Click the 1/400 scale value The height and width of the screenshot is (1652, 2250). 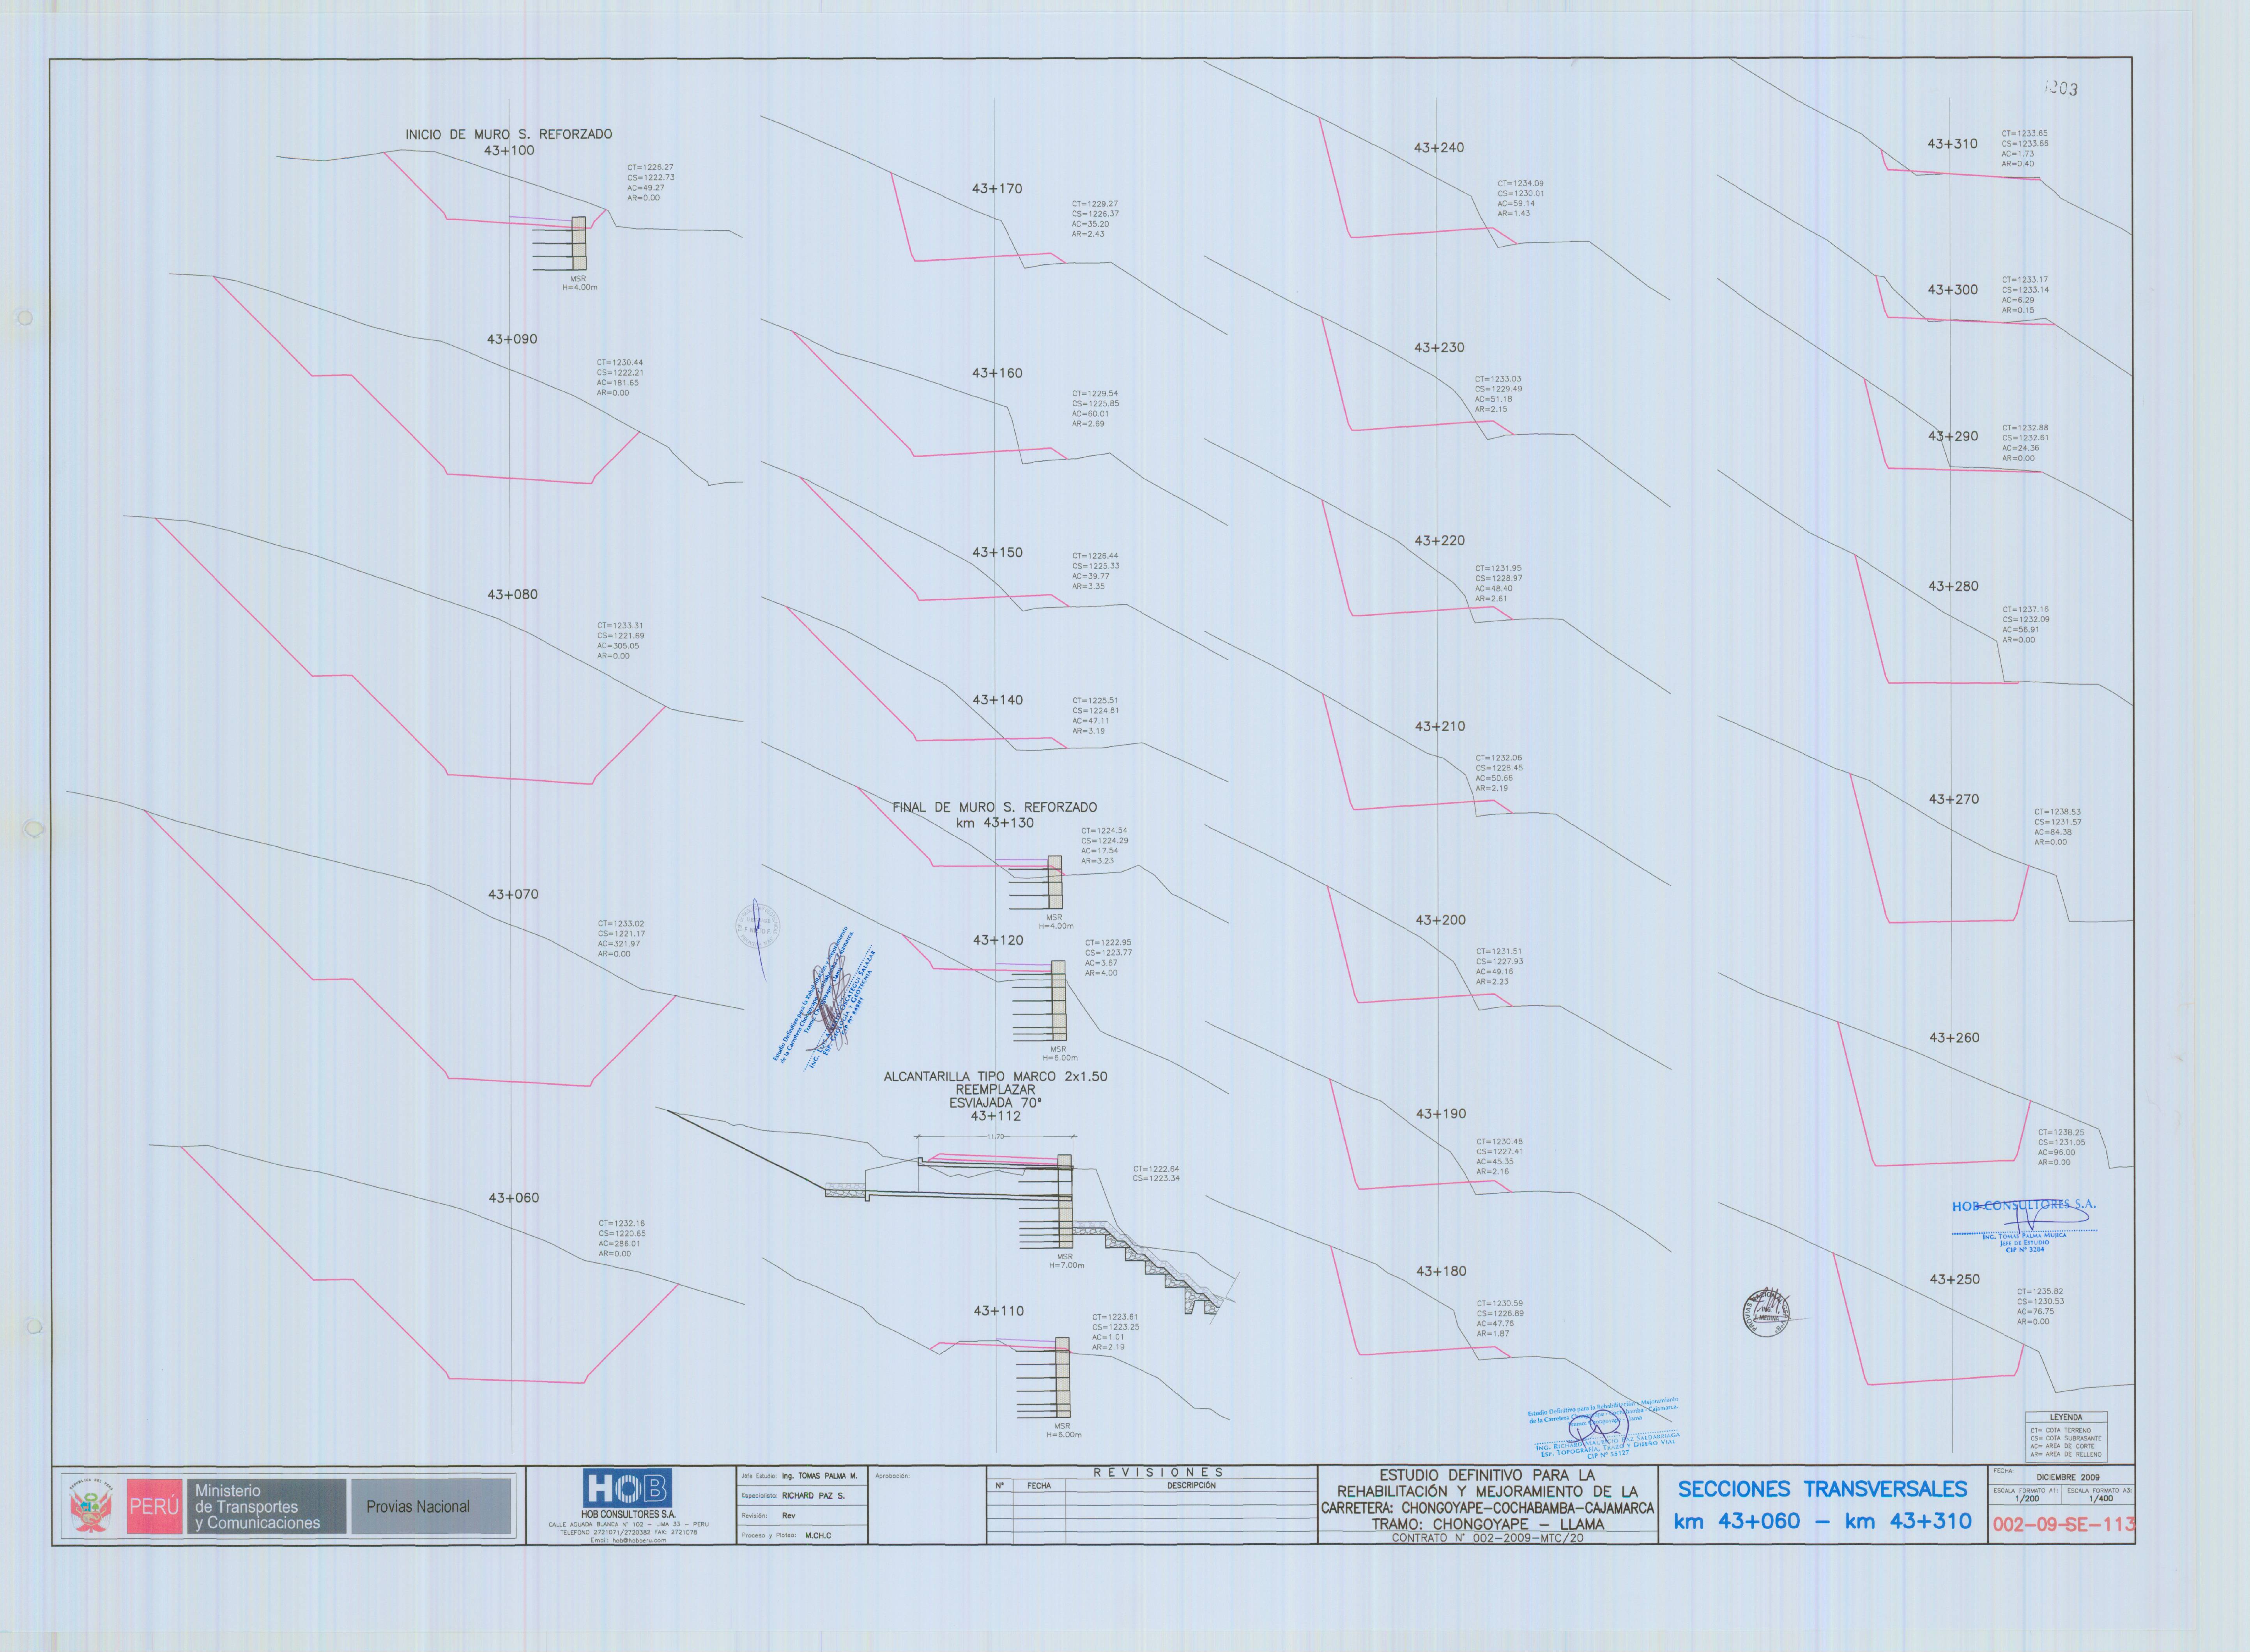click(x=2101, y=1498)
